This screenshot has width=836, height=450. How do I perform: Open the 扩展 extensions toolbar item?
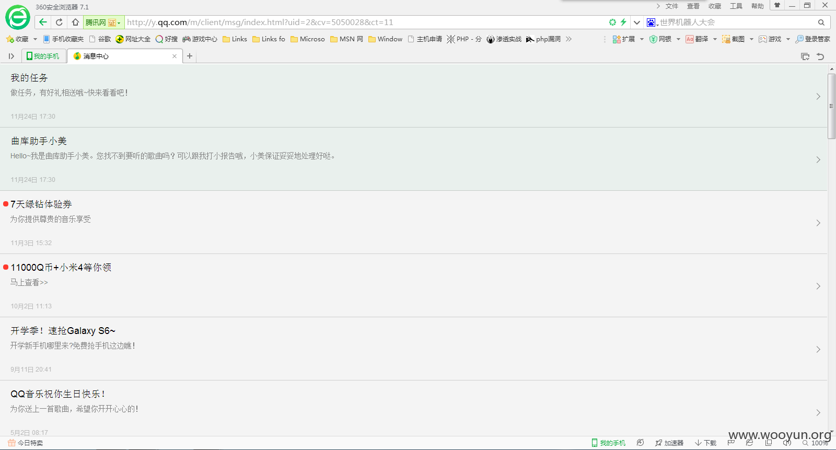624,39
